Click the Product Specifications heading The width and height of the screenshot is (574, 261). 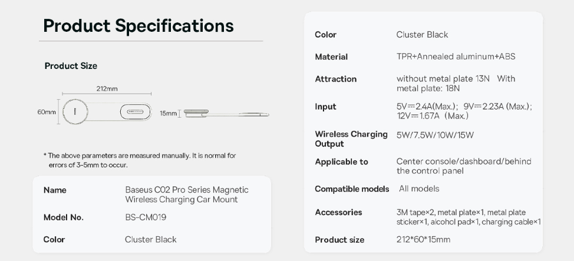point(138,26)
